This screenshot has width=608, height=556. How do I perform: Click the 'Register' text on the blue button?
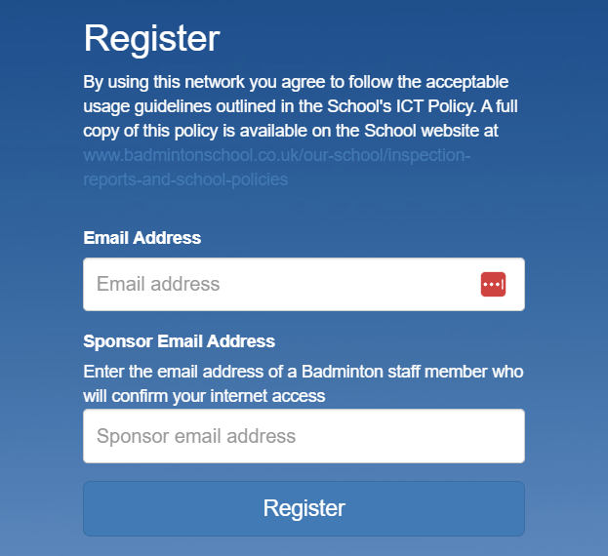(304, 508)
